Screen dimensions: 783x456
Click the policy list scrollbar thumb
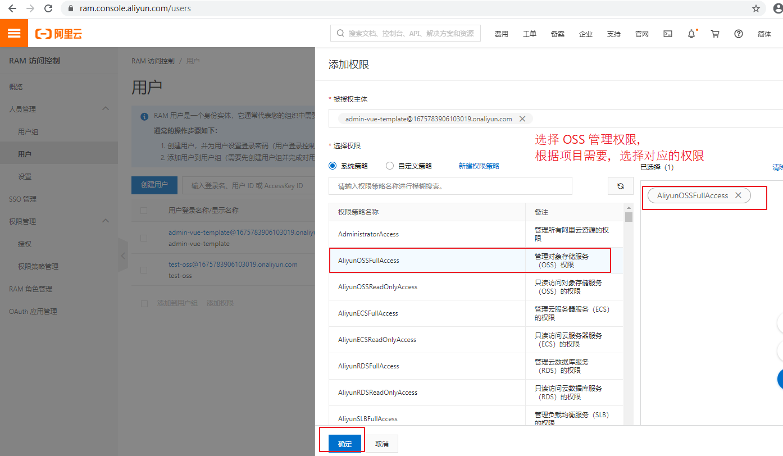(629, 217)
